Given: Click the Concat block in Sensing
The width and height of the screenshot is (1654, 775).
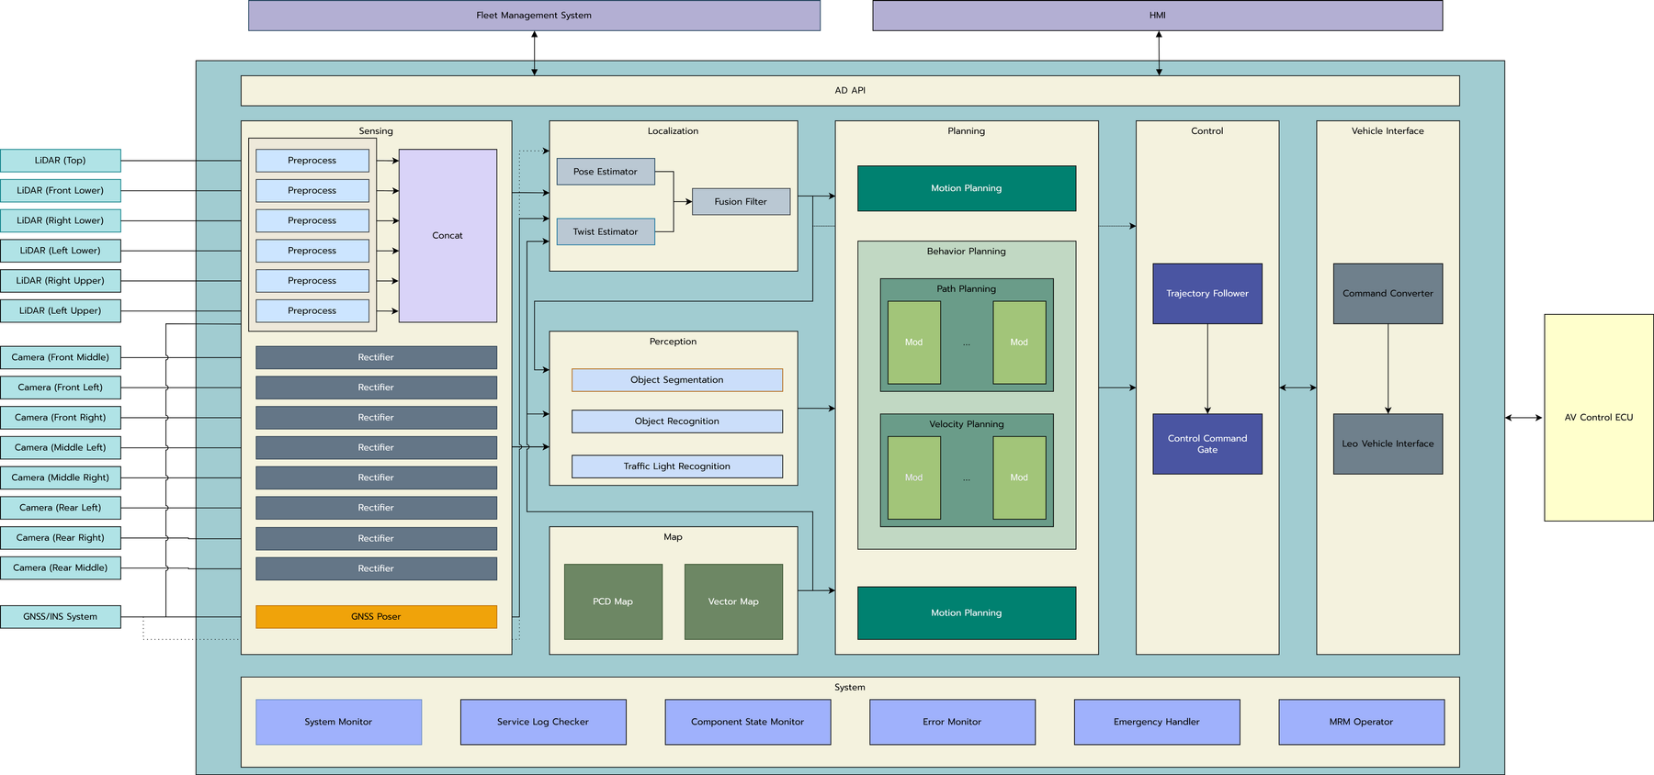Looking at the screenshot, I should tap(447, 236).
